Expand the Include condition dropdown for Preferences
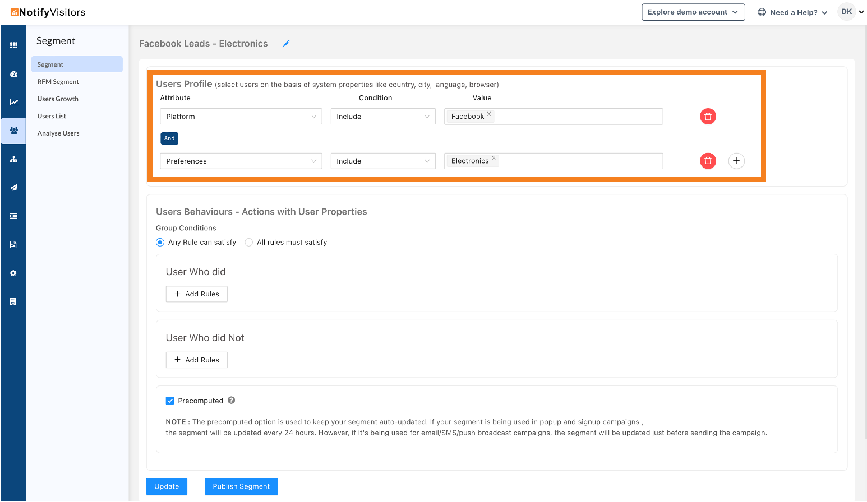The image size is (867, 502). tap(382, 161)
